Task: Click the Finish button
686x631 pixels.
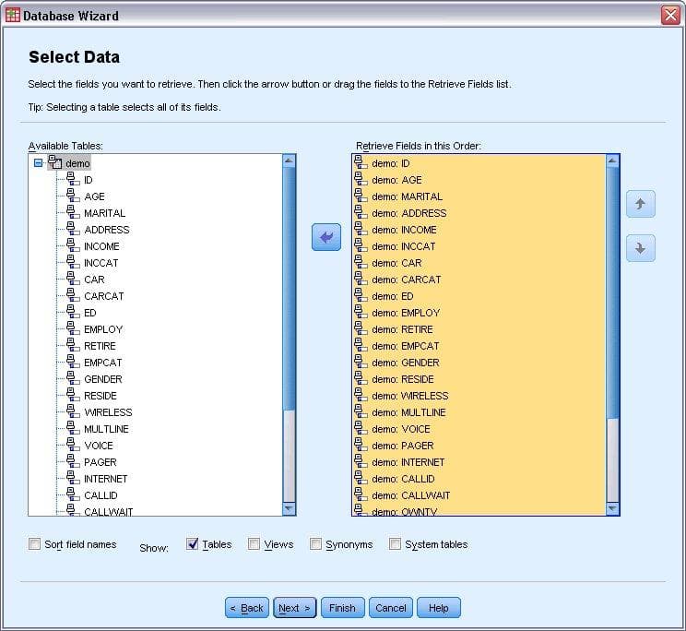Action: pyautogui.click(x=342, y=608)
